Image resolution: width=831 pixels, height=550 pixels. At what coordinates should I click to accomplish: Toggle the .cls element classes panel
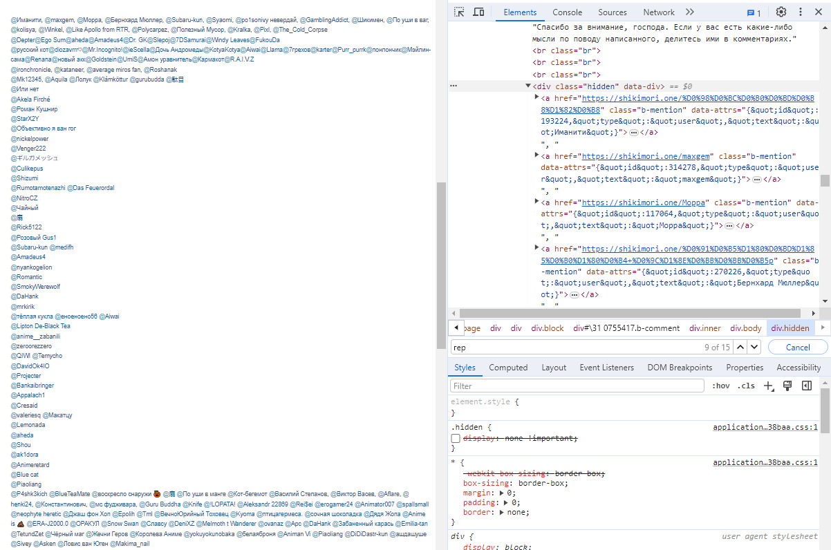click(747, 386)
